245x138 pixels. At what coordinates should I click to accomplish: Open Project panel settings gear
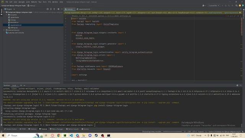tap(58, 9)
